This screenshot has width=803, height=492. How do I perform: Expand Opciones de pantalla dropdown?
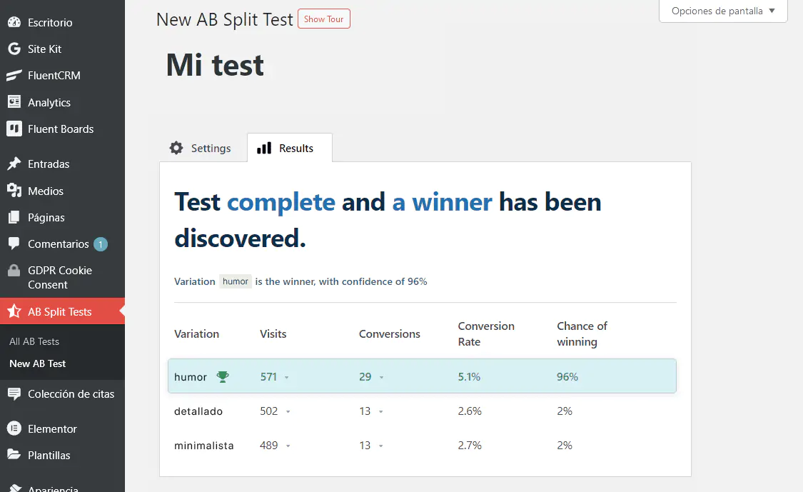tap(722, 11)
